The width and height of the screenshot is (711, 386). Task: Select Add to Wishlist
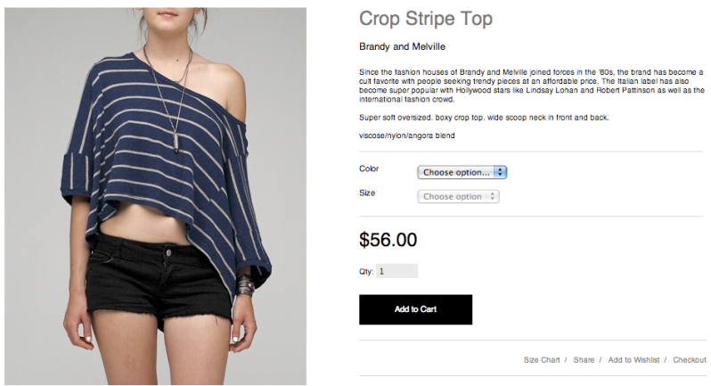(633, 359)
